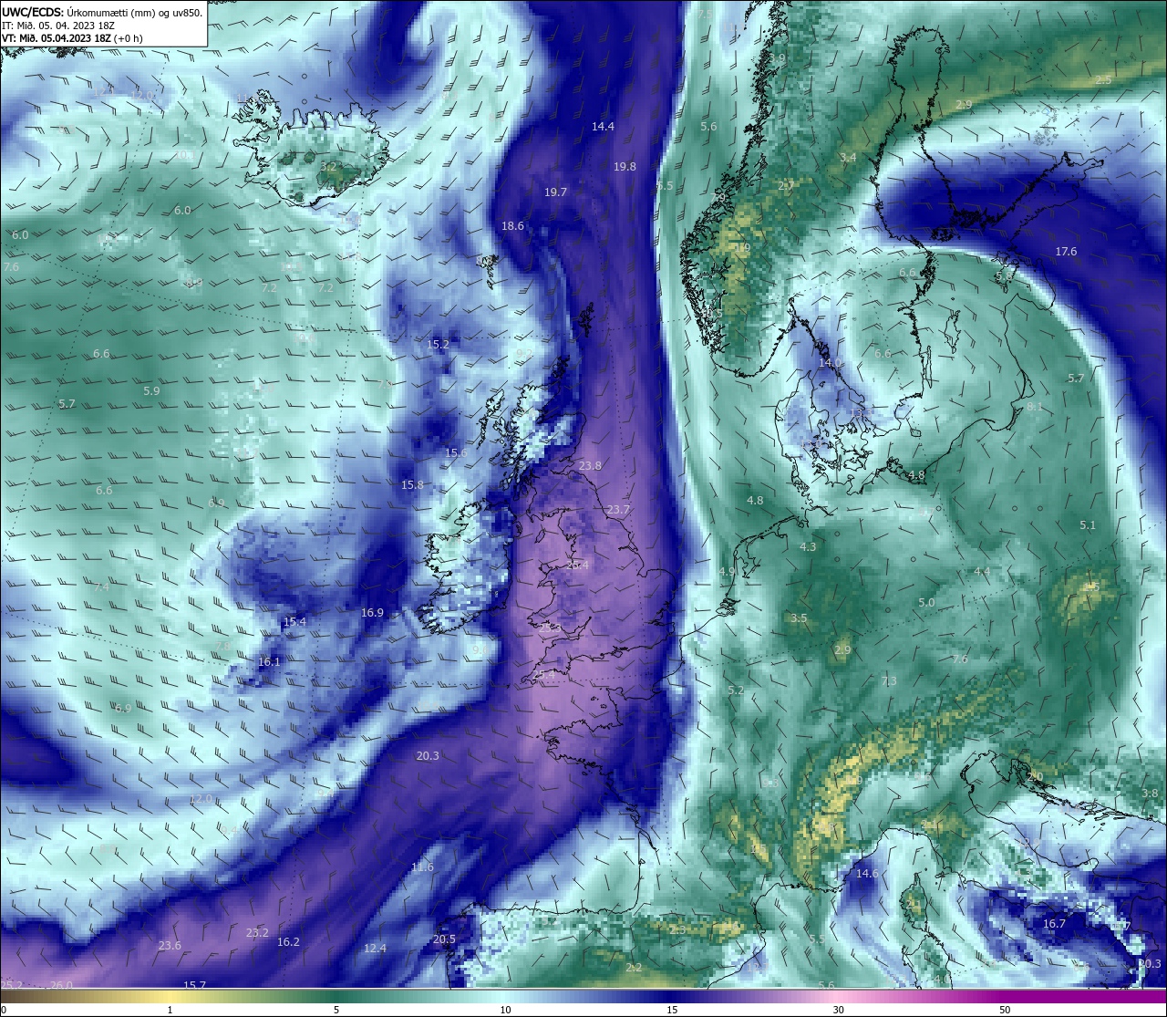
Task: Click the 11.6 value in the Bay of Biscay
Action: pyautogui.click(x=422, y=867)
